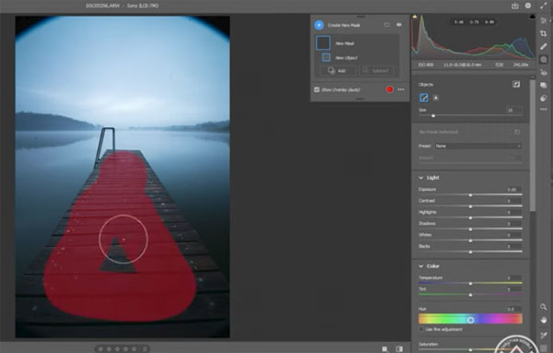Open overlay options three-dot menu
Image resolution: width=553 pixels, height=353 pixels.
coord(401,89)
